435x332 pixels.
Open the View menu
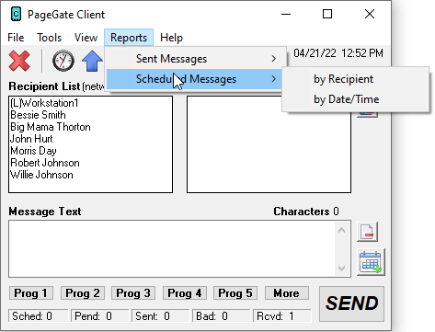[86, 38]
